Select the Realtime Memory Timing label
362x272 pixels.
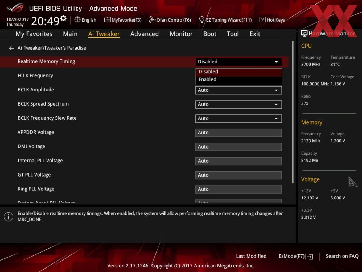pos(46,61)
